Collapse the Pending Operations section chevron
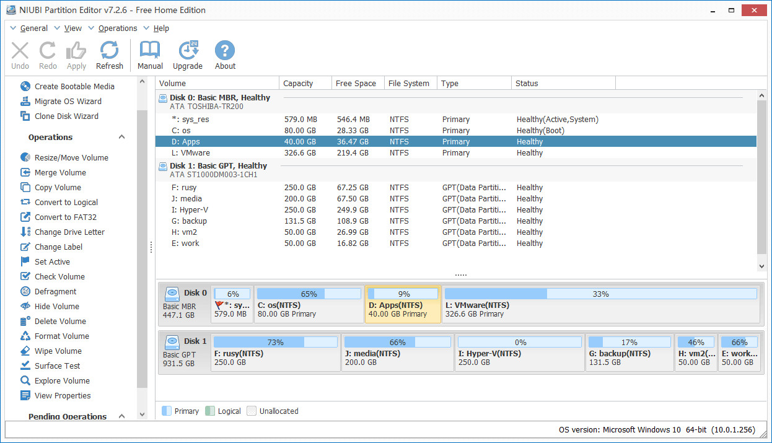The height and width of the screenshot is (443, 772). click(x=121, y=416)
